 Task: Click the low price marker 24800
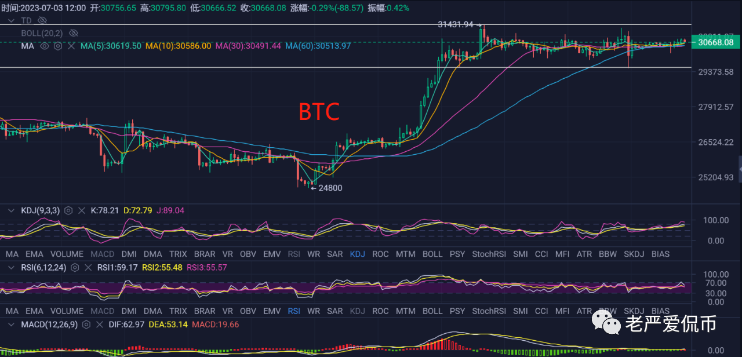[330, 188]
